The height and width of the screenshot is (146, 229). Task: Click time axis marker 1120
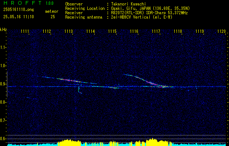point(222,31)
